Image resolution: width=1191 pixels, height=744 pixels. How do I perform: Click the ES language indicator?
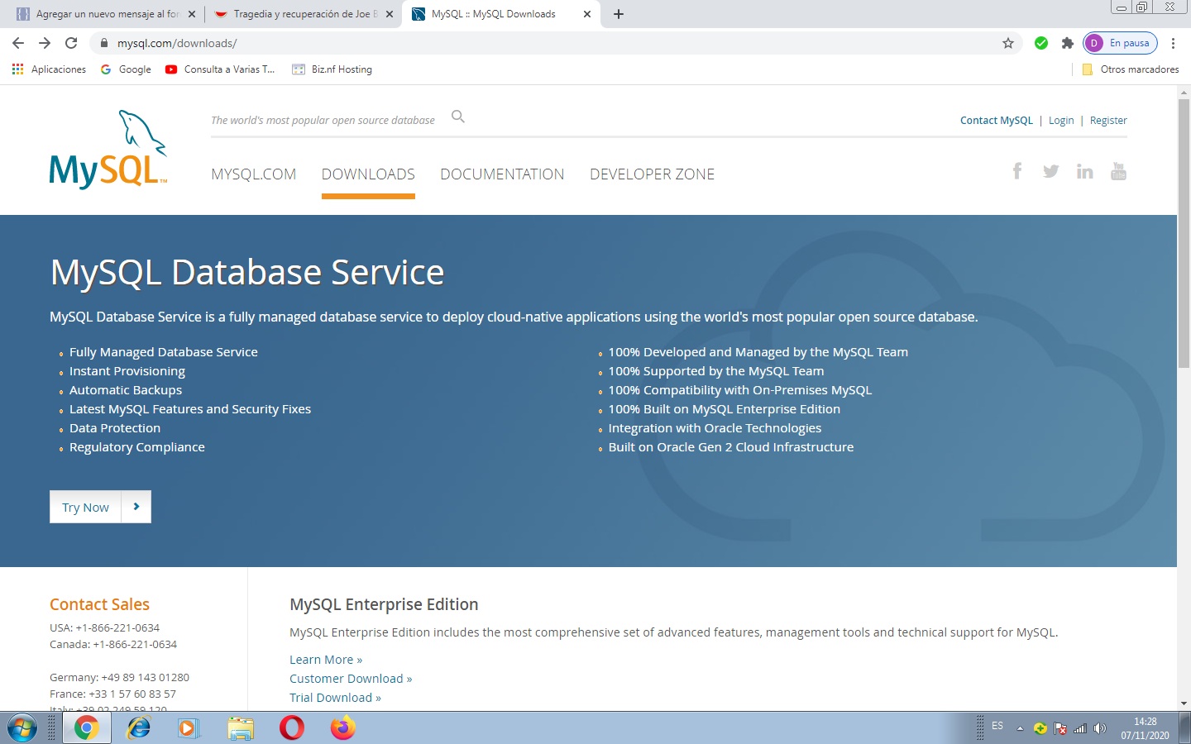pyautogui.click(x=997, y=726)
